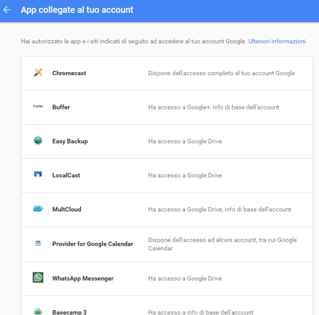The image size is (319, 315).
Task: Select the MultCloud app name
Action: [x=67, y=209]
